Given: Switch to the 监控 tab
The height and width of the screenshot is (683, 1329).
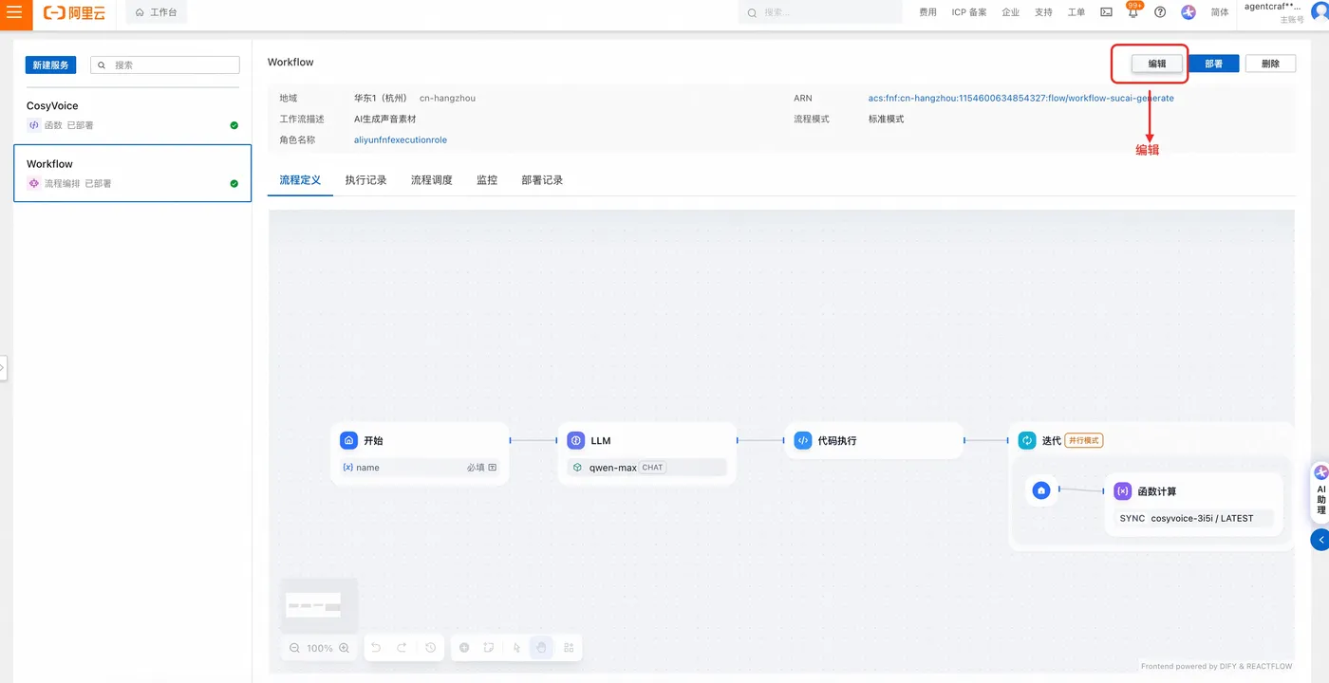Looking at the screenshot, I should 487,180.
